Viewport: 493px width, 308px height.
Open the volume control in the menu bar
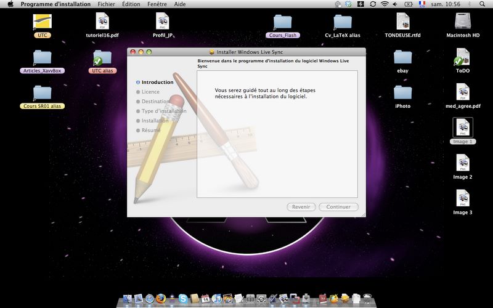coord(395,4)
